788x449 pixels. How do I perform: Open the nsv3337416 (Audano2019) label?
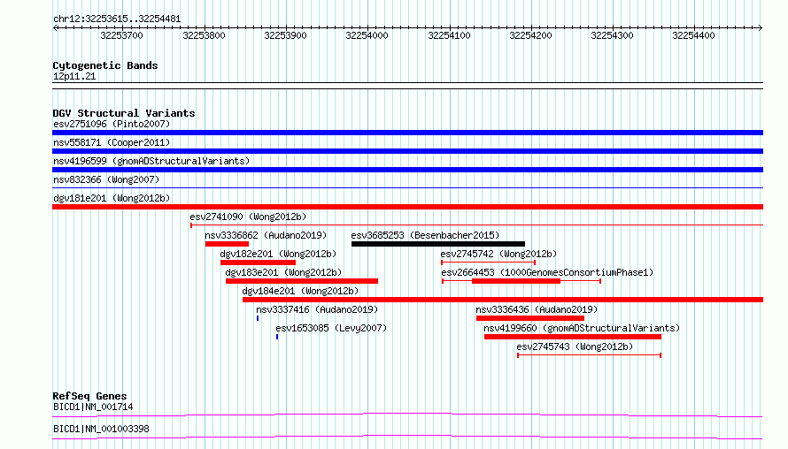(317, 309)
